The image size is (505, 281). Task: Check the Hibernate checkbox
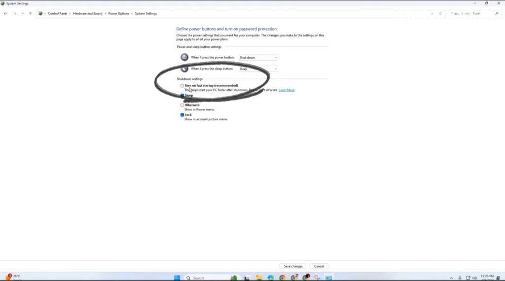182,105
